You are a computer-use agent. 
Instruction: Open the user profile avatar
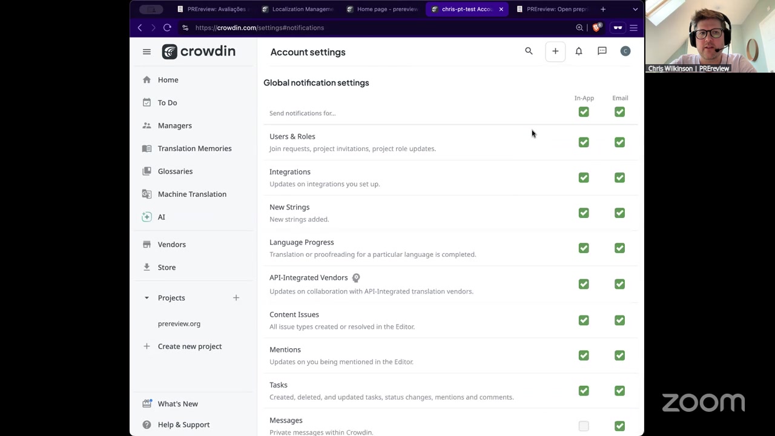click(625, 51)
